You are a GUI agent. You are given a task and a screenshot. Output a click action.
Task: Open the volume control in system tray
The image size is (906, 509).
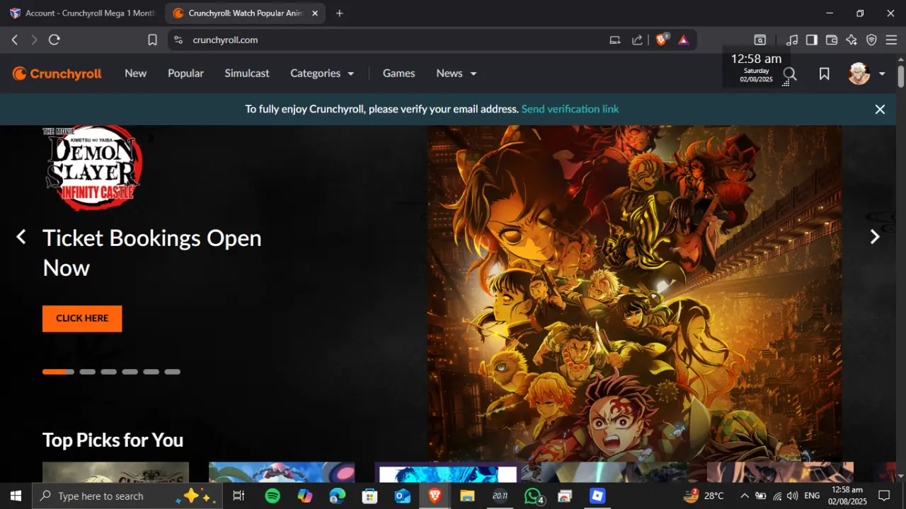click(792, 496)
